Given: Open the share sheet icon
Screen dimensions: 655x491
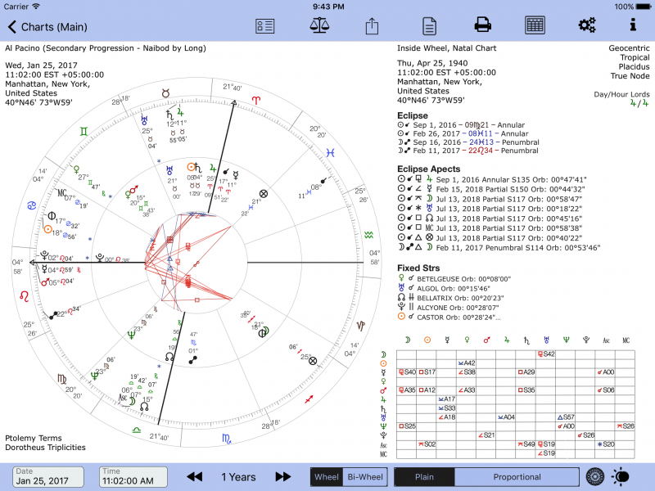Looking at the screenshot, I should tap(372, 25).
